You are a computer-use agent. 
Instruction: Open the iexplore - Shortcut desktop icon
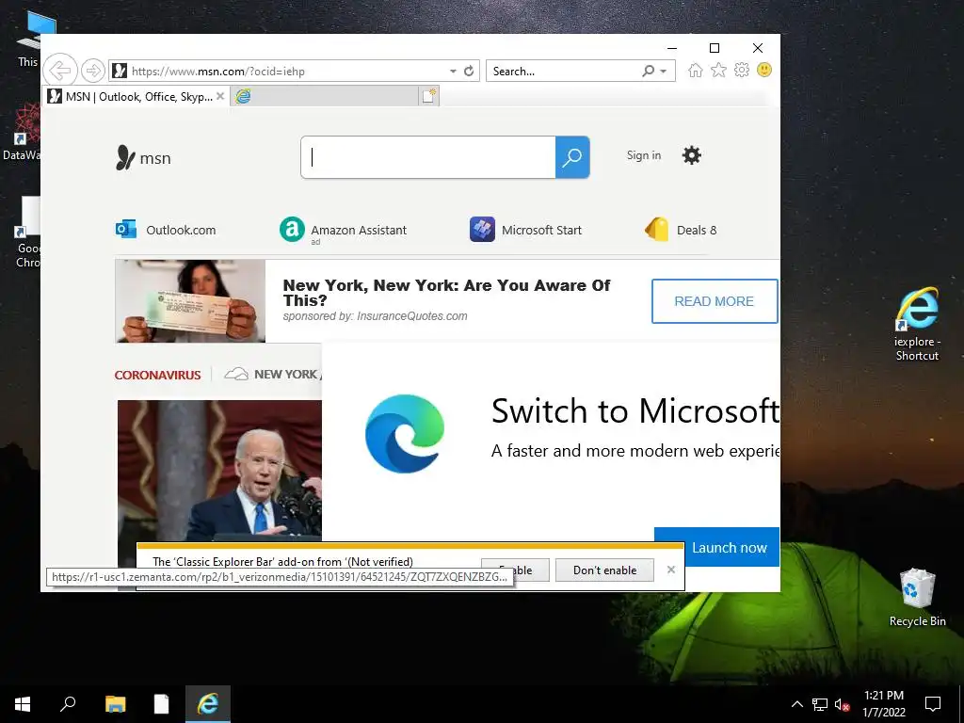pos(917,324)
